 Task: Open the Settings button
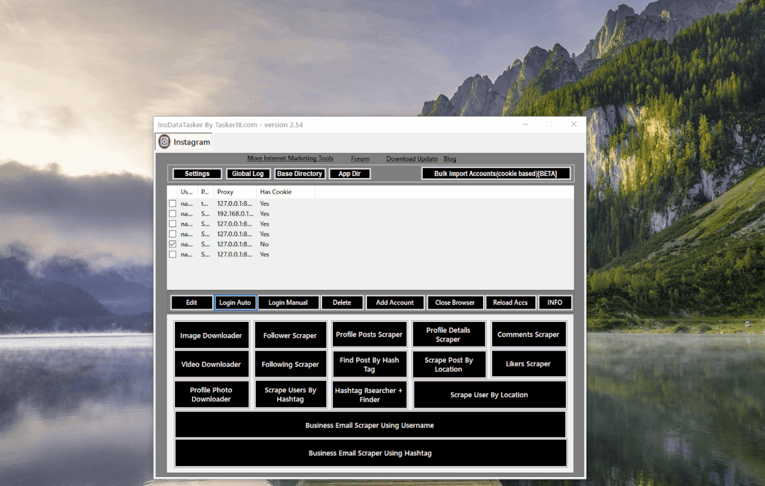[x=197, y=174]
